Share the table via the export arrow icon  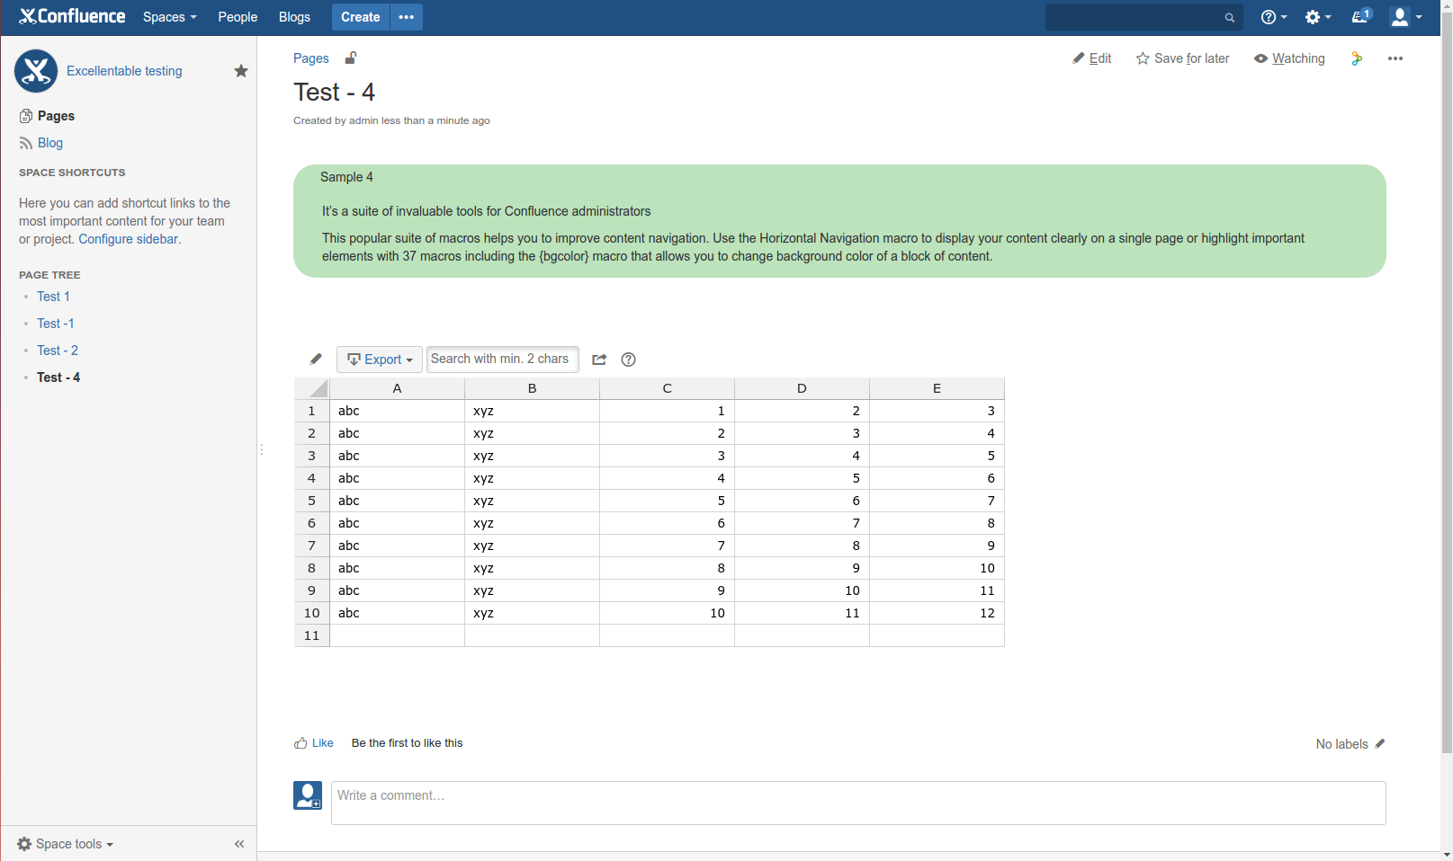598,359
